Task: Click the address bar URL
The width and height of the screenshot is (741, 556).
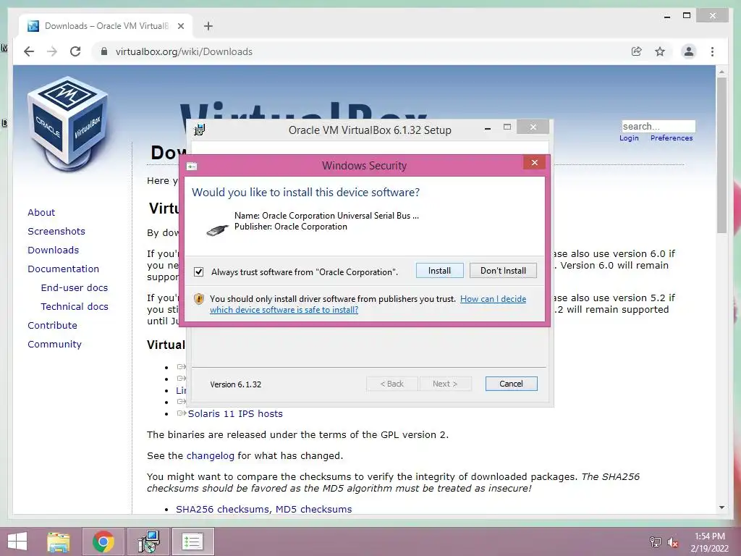Action: click(184, 51)
